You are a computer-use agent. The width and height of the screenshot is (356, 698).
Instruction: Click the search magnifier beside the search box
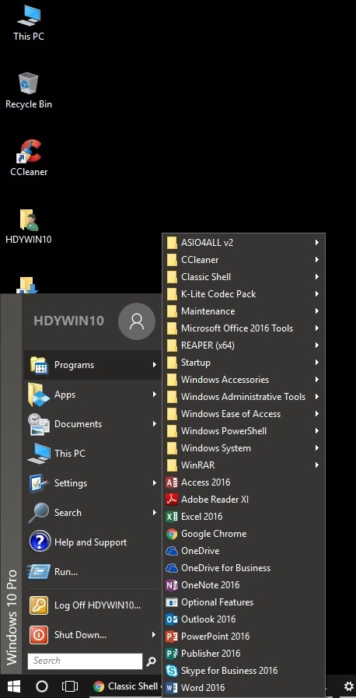tap(151, 661)
